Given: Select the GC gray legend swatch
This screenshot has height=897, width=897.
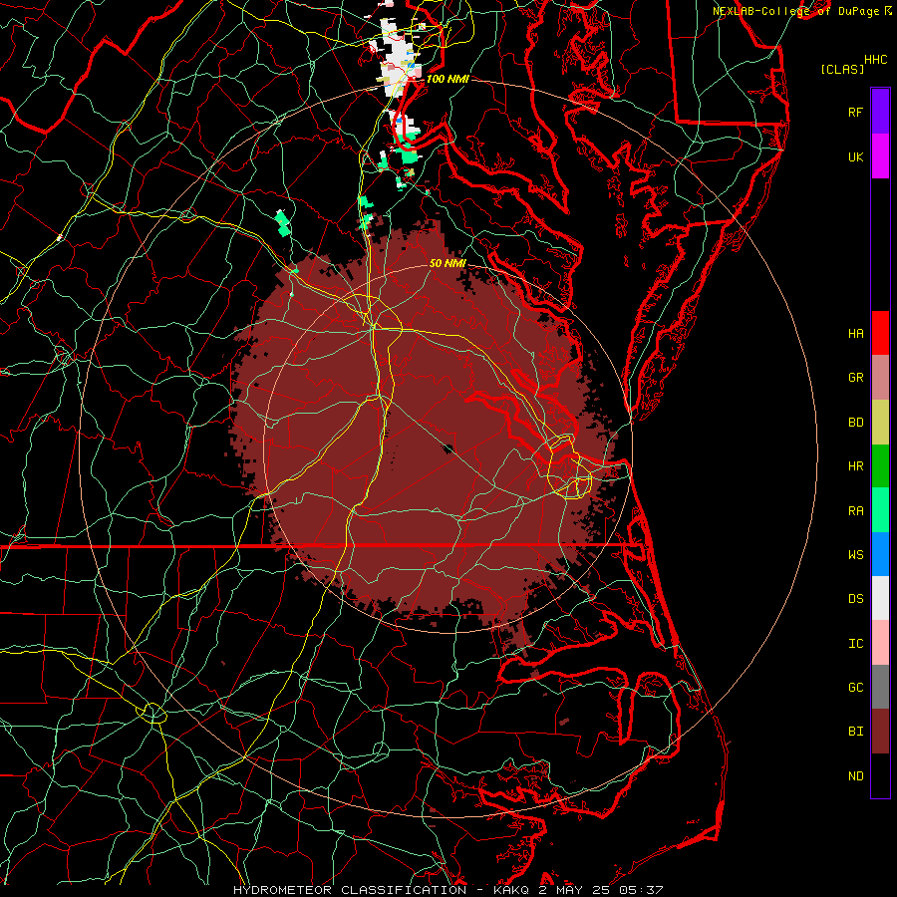Looking at the screenshot, I should pyautogui.click(x=880, y=687).
